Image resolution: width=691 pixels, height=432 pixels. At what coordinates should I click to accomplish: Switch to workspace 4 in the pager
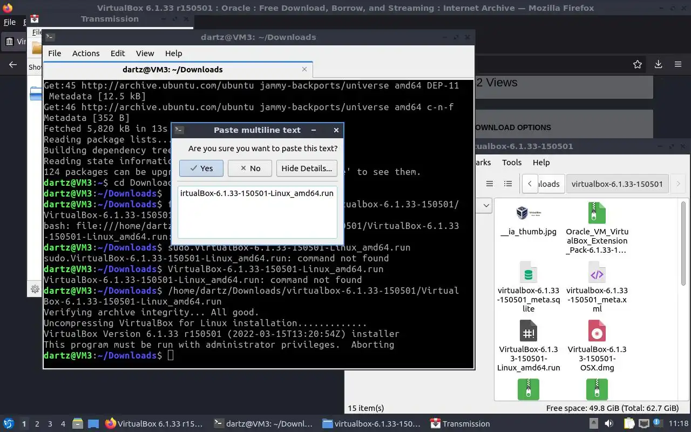pos(63,424)
